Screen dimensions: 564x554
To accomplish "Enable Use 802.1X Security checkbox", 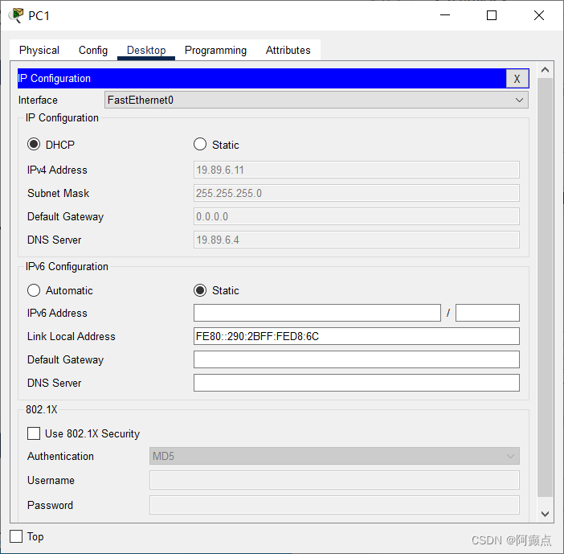I will [34, 433].
